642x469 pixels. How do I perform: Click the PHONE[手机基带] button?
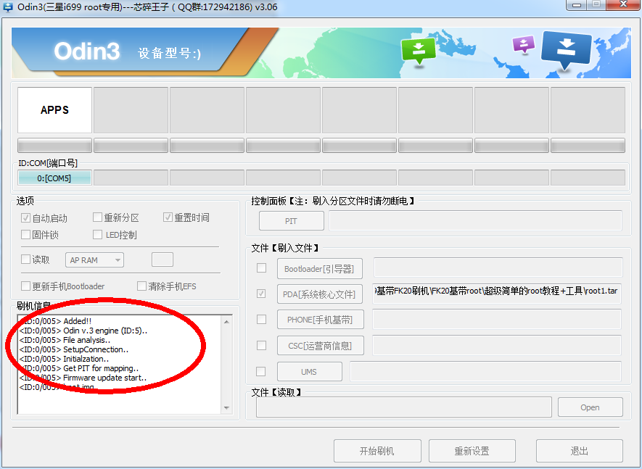320,319
